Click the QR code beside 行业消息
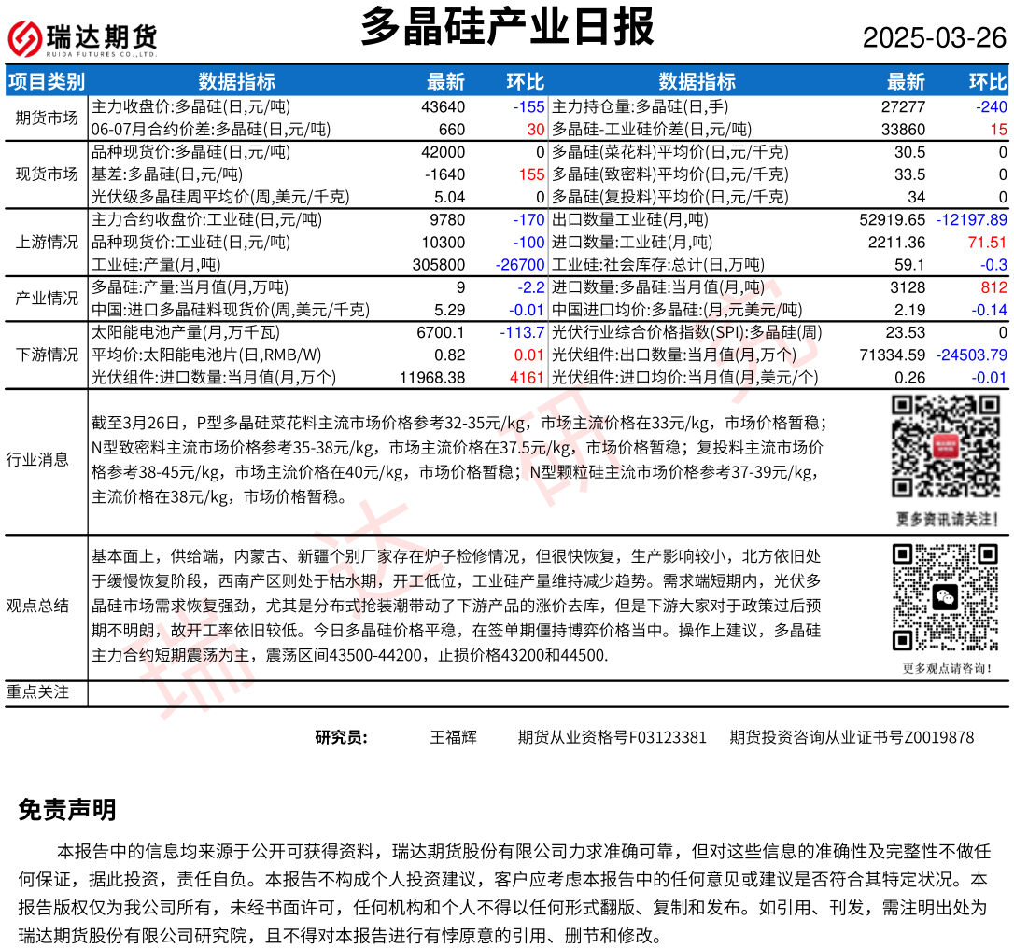 (x=947, y=447)
